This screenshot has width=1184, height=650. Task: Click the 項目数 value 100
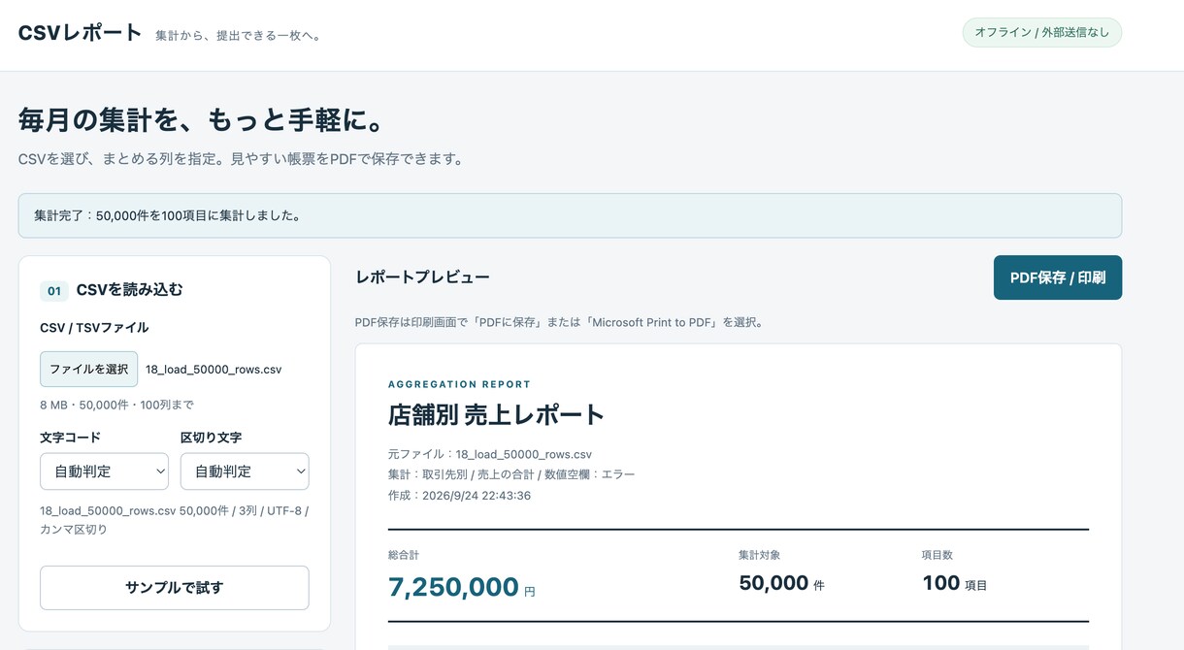point(941,583)
